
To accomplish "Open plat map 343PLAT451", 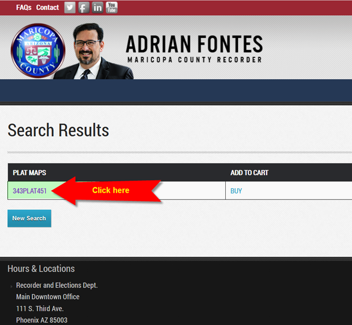I will pyautogui.click(x=30, y=191).
